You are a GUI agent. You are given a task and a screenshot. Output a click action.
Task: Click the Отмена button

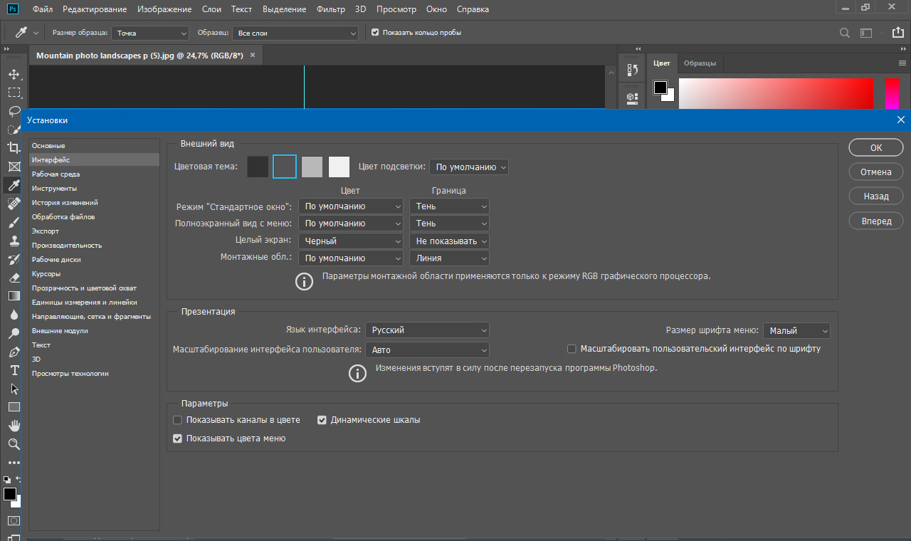pyautogui.click(x=876, y=172)
